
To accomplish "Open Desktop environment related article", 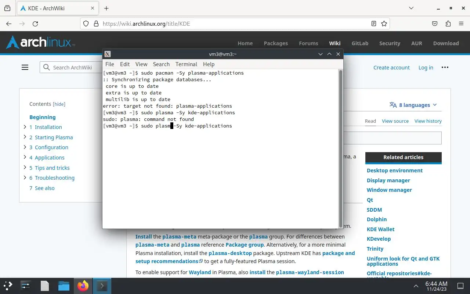I will point(395,171).
